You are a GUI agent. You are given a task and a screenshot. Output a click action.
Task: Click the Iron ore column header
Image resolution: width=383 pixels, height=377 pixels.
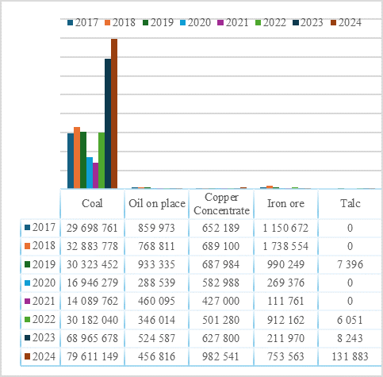285,204
